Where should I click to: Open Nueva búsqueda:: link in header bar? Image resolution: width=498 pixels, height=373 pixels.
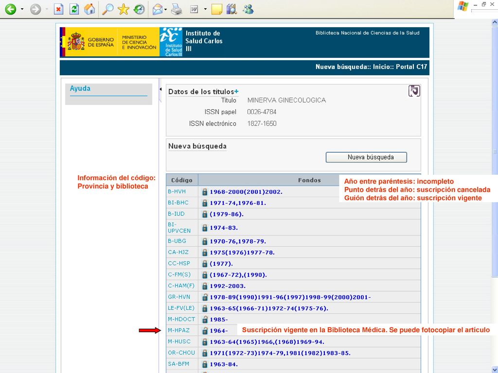click(x=343, y=67)
